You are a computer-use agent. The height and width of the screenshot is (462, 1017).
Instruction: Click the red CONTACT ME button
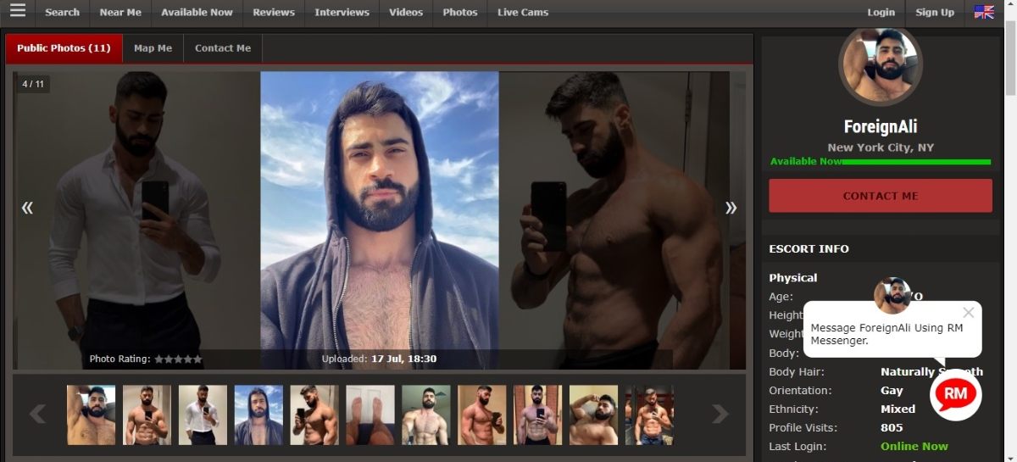(881, 196)
